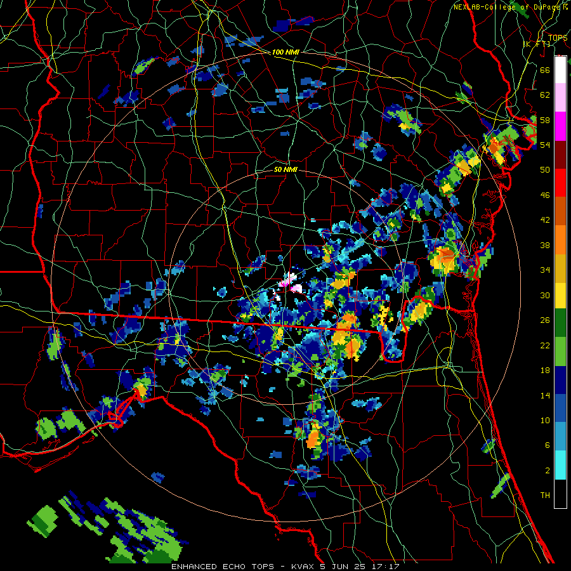The width and height of the screenshot is (571, 571).
Task: Click the legend value 26
Action: [x=545, y=320]
